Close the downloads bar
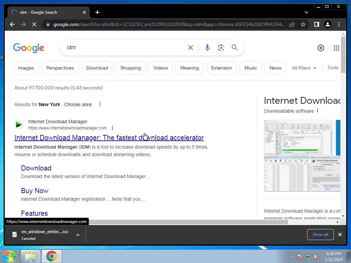 pos(340,234)
